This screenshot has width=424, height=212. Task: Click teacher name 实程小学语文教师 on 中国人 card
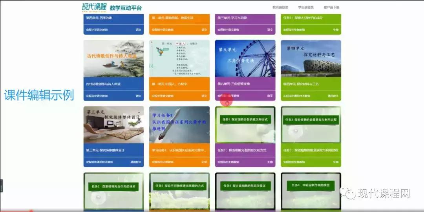[x=163, y=96]
